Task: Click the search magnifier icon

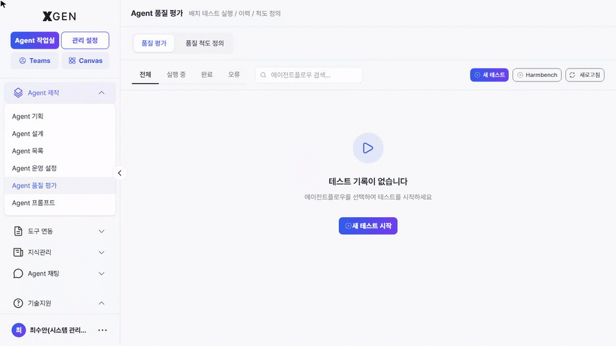Action: pyautogui.click(x=263, y=75)
